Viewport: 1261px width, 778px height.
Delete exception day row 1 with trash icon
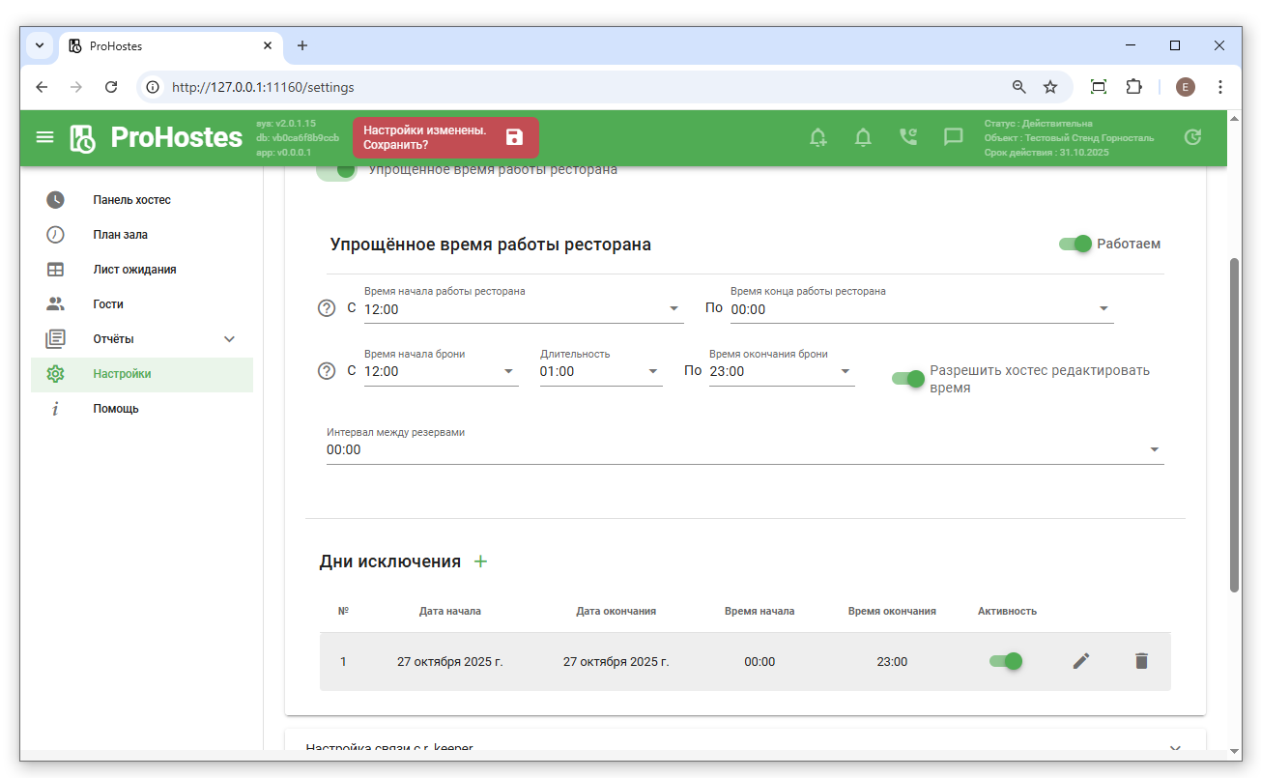[1141, 661]
